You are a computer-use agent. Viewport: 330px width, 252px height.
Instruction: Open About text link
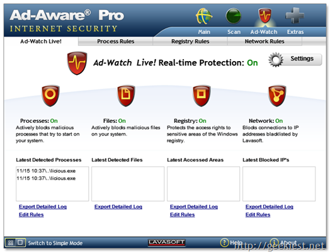click(x=288, y=243)
